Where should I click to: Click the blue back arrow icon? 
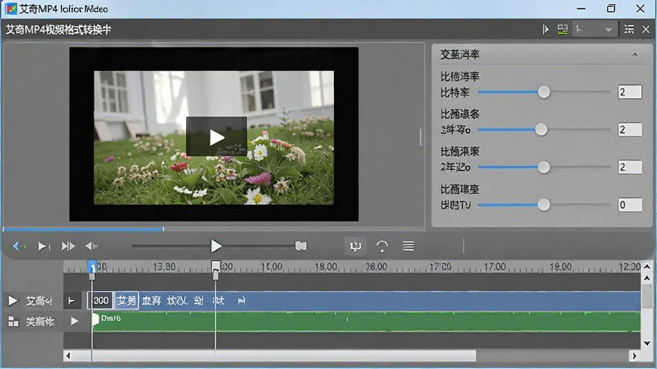click(19, 246)
